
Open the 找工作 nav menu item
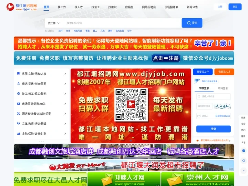[x=62, y=7]
